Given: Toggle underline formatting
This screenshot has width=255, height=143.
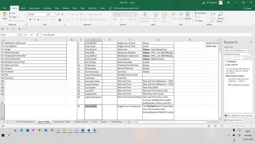Looking at the screenshot, I should (x=38, y=19).
